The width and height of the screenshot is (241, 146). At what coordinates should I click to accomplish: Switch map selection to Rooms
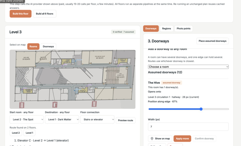coord(33,46)
